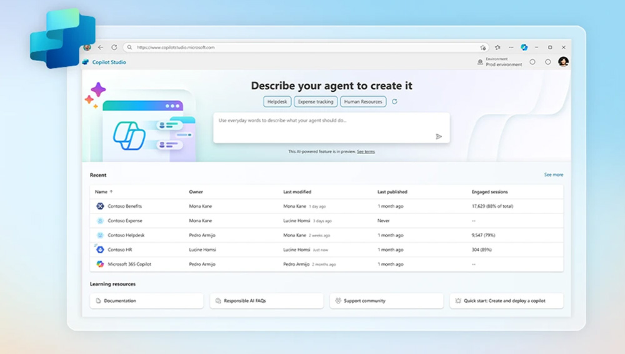Open the Copilot icon in browser toolbar
This screenshot has height=354, width=625.
(524, 47)
